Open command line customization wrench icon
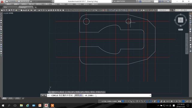 click(46, 95)
